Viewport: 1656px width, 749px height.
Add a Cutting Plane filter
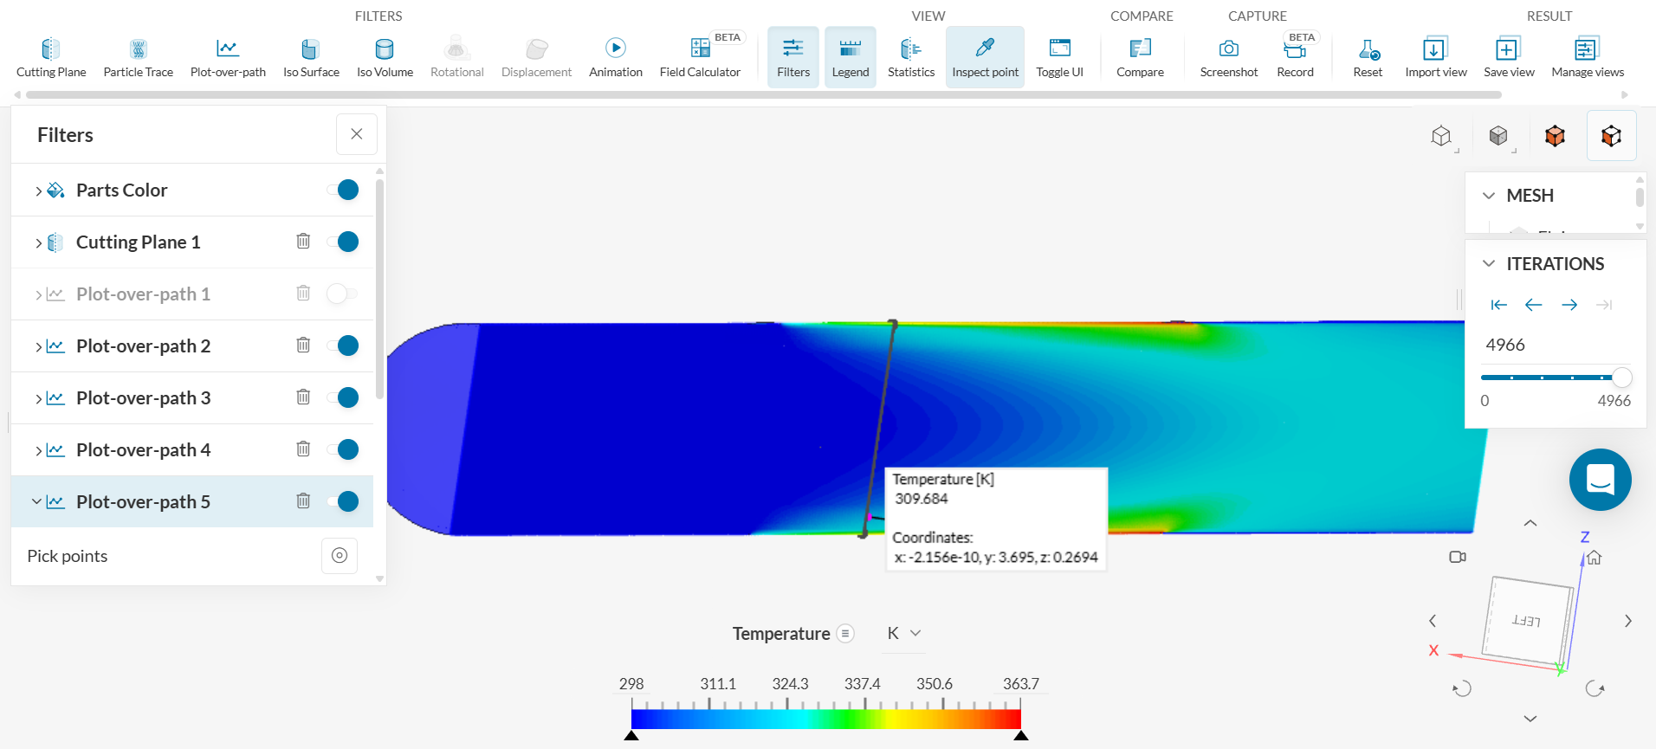[x=51, y=57]
